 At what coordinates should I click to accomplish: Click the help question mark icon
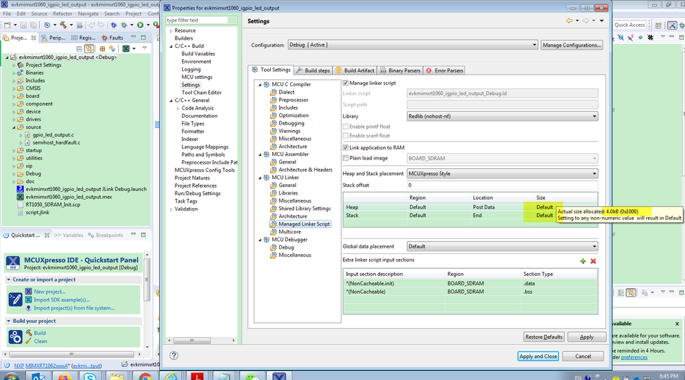pyautogui.click(x=174, y=355)
